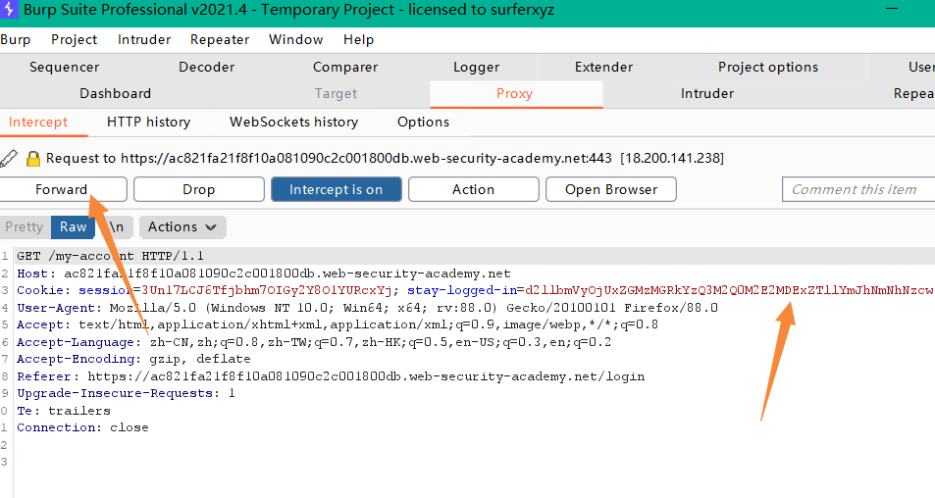Open the Repeater menu

click(x=220, y=39)
